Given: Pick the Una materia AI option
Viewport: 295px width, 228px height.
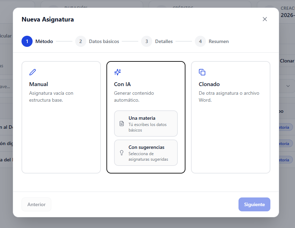Looking at the screenshot, I should (x=146, y=124).
